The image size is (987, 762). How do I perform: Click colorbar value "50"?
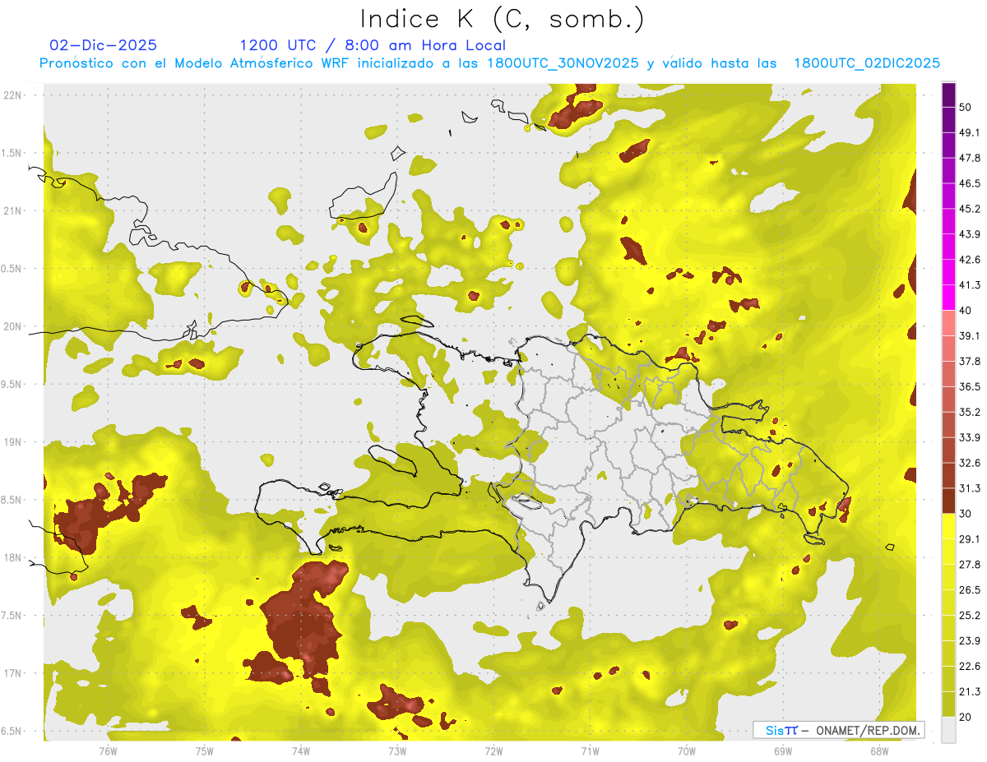pyautogui.click(x=966, y=108)
